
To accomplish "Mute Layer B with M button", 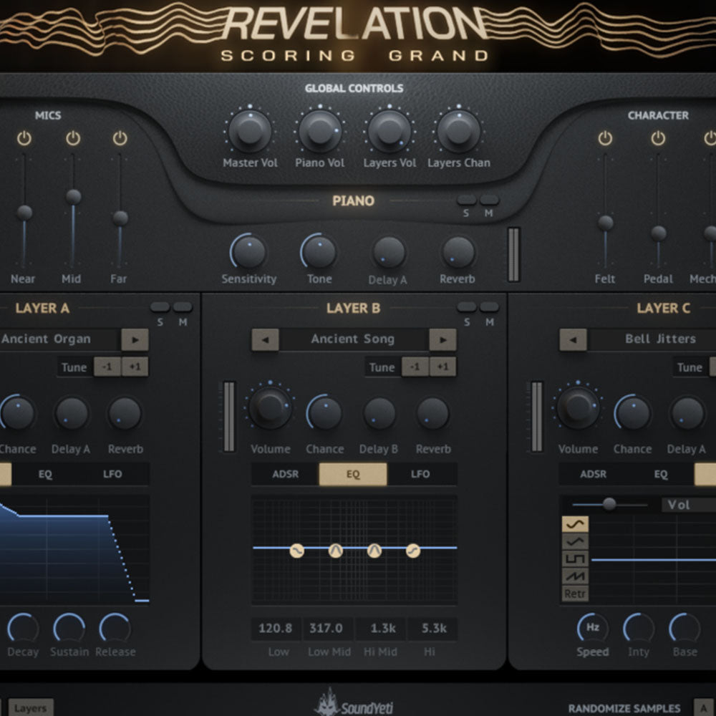I will pos(490,307).
